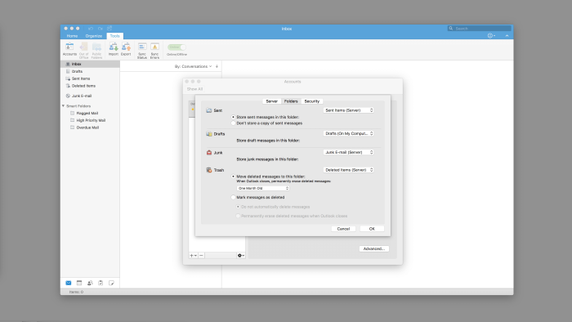Open the One Month Old dropdown
Image resolution: width=572 pixels, height=322 pixels.
click(263, 188)
